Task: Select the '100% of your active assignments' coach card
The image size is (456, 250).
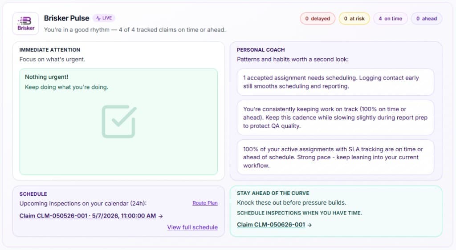Action: (x=335, y=157)
